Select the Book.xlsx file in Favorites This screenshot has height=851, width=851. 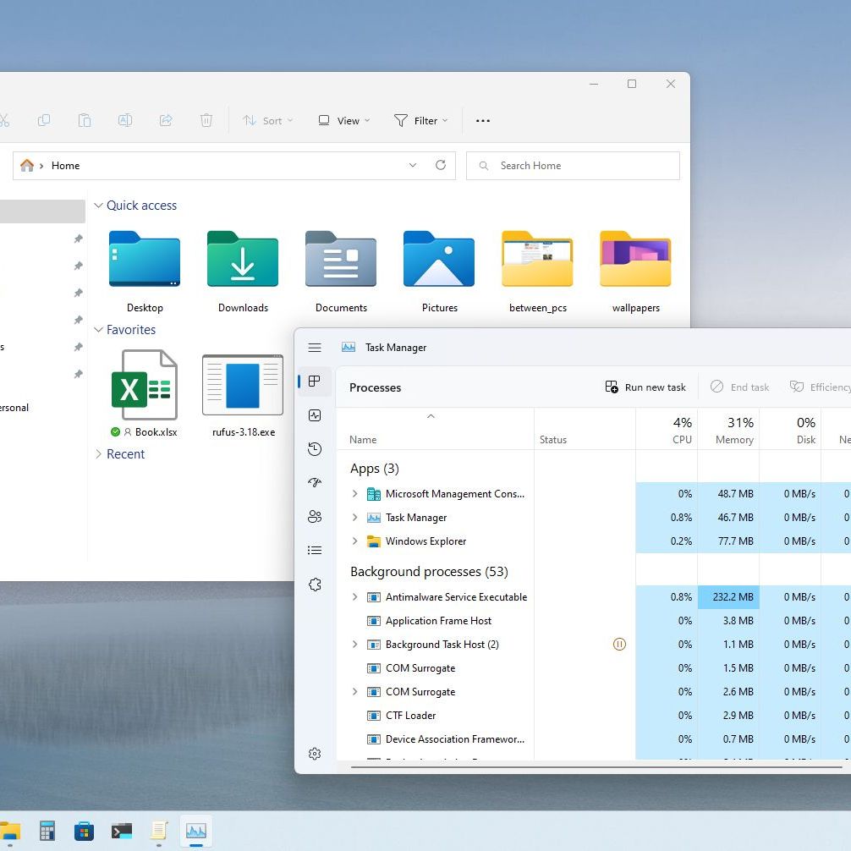tap(145, 393)
